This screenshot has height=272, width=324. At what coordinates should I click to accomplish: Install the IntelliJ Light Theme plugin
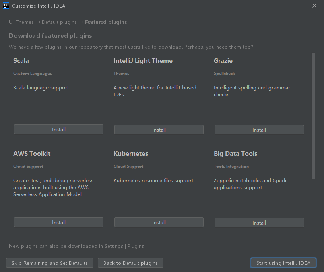(159, 130)
